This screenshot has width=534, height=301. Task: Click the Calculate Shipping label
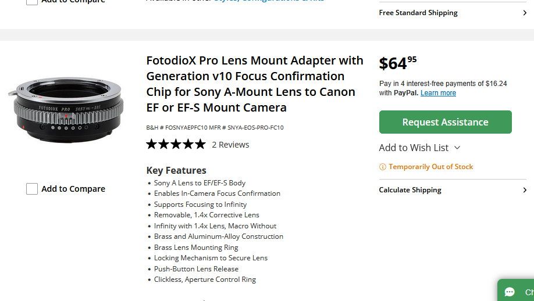coord(410,190)
